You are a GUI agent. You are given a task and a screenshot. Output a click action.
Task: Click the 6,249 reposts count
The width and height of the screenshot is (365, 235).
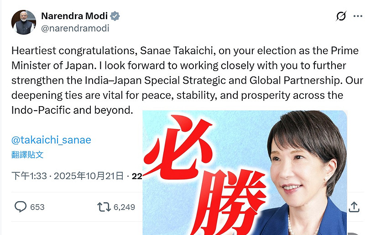pyautogui.click(x=124, y=207)
